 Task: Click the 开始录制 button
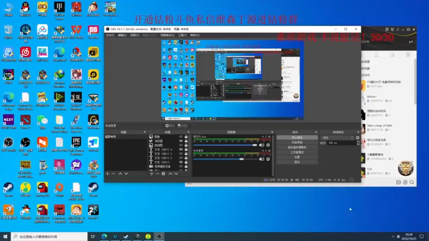[x=297, y=142]
